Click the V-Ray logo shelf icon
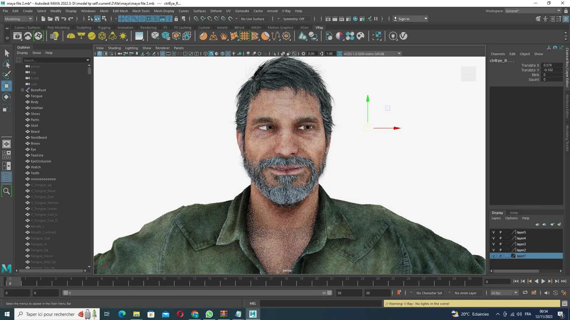This screenshot has width=570, height=320. 403,36
